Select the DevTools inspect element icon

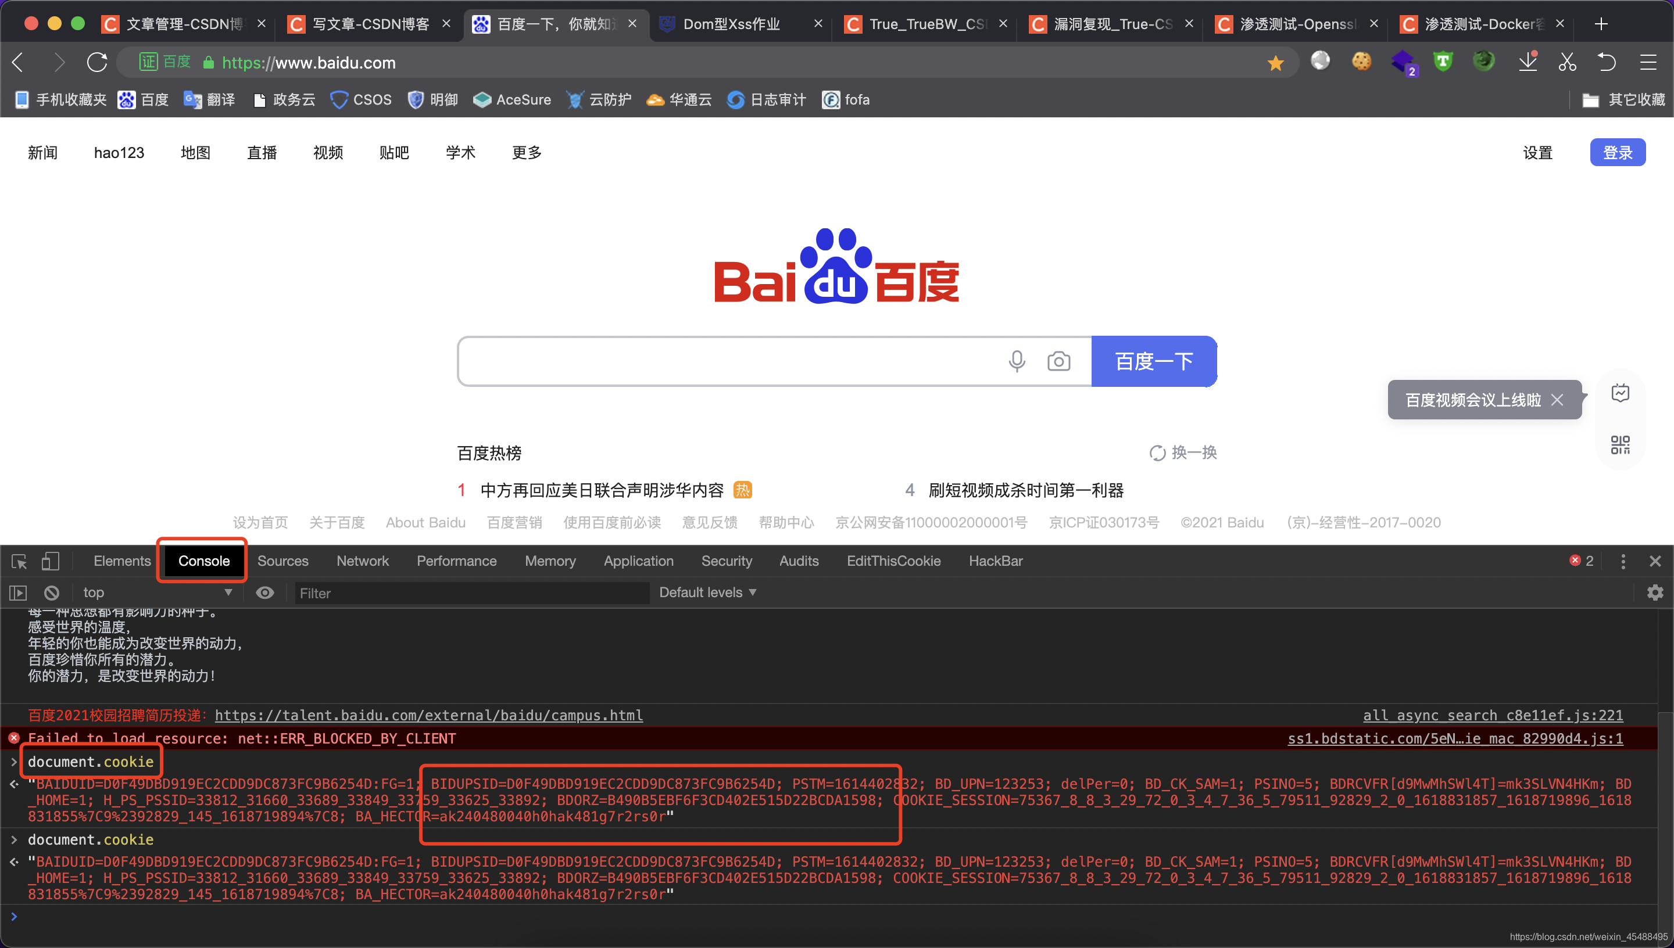coord(19,561)
